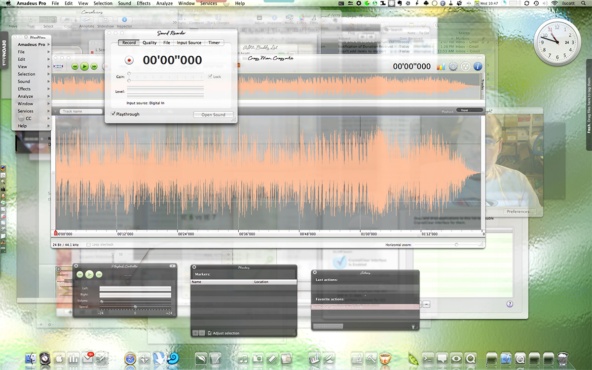
Task: Click the Open Sound button
Action: (x=213, y=114)
